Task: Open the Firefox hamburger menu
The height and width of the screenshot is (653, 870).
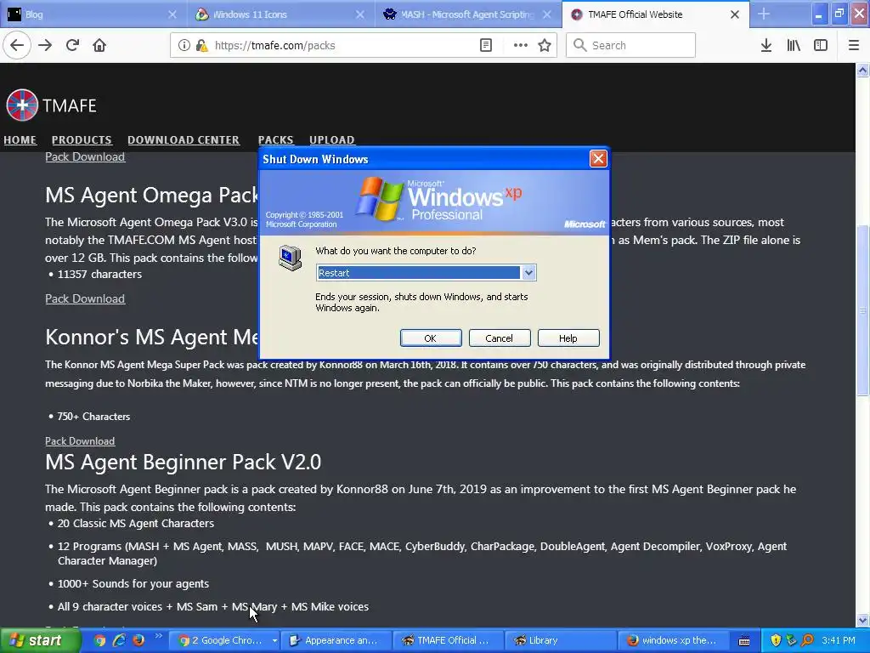Action: click(x=853, y=45)
